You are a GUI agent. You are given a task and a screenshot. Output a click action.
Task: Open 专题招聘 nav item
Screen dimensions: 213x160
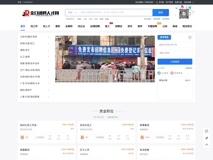(x=152, y=26)
